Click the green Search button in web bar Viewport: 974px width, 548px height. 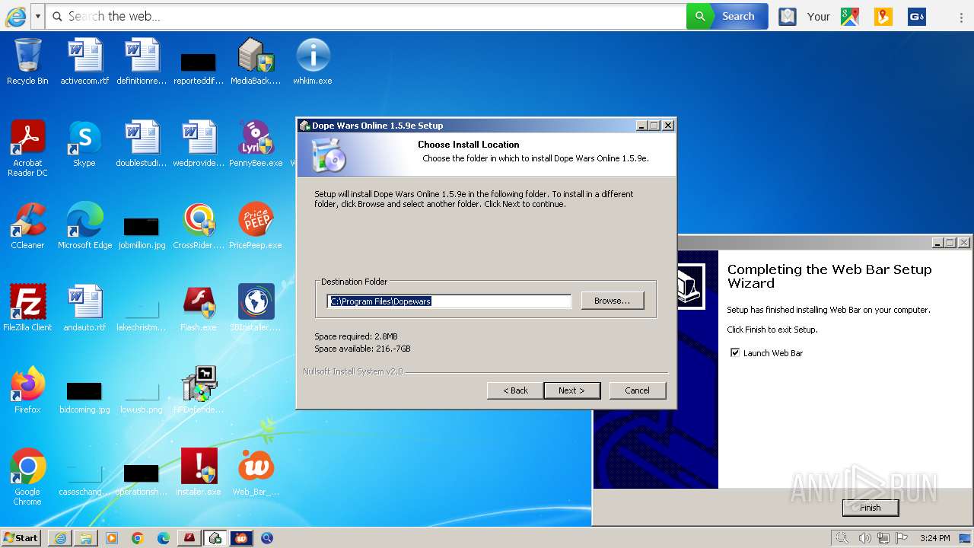(x=727, y=16)
